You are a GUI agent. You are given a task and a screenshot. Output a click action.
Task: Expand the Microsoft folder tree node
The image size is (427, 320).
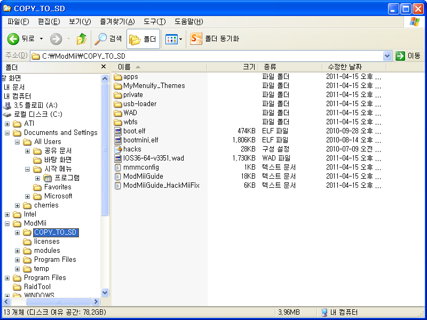(x=27, y=196)
